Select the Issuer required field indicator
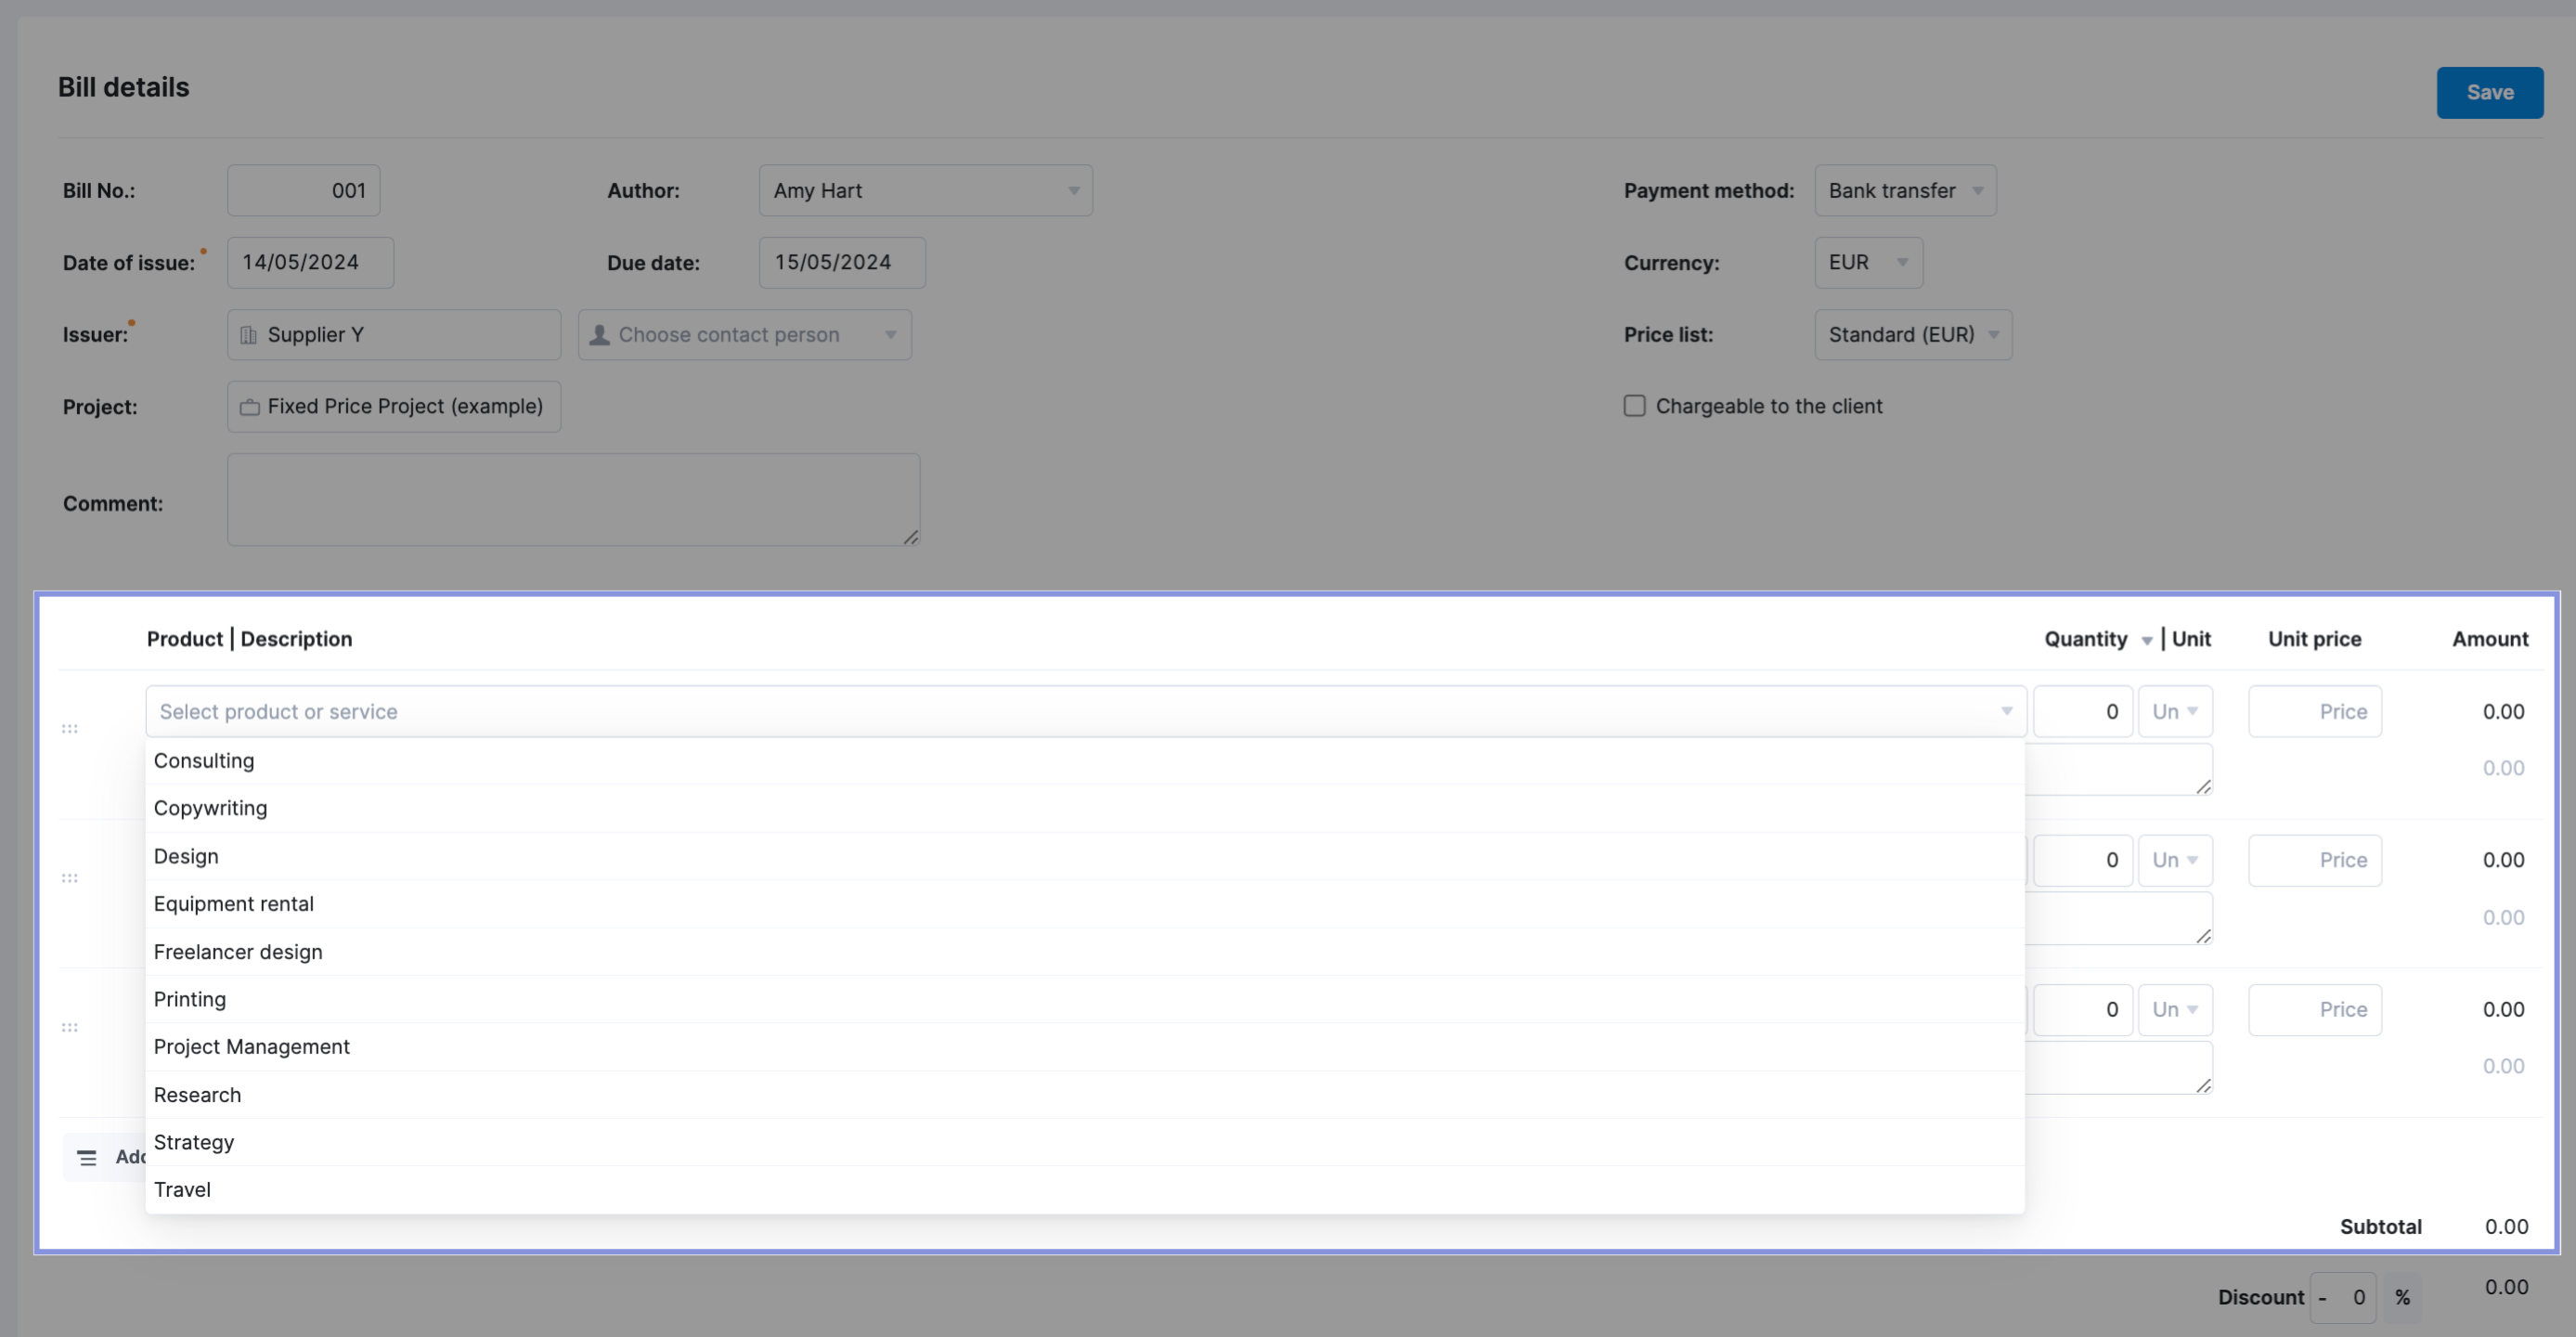2576x1337 pixels. (133, 320)
